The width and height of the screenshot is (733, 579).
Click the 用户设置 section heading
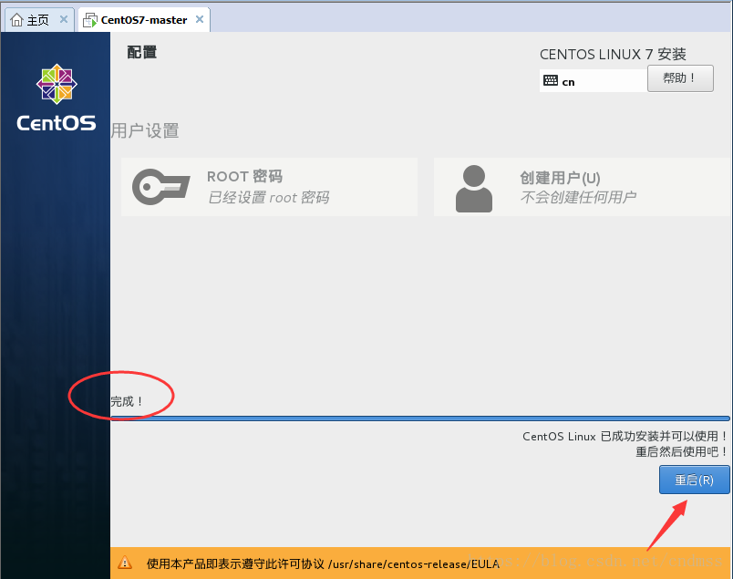click(x=146, y=130)
